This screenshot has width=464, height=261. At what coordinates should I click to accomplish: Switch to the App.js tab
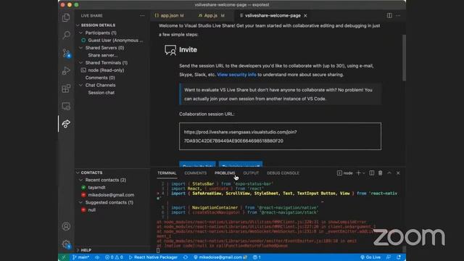[211, 16]
